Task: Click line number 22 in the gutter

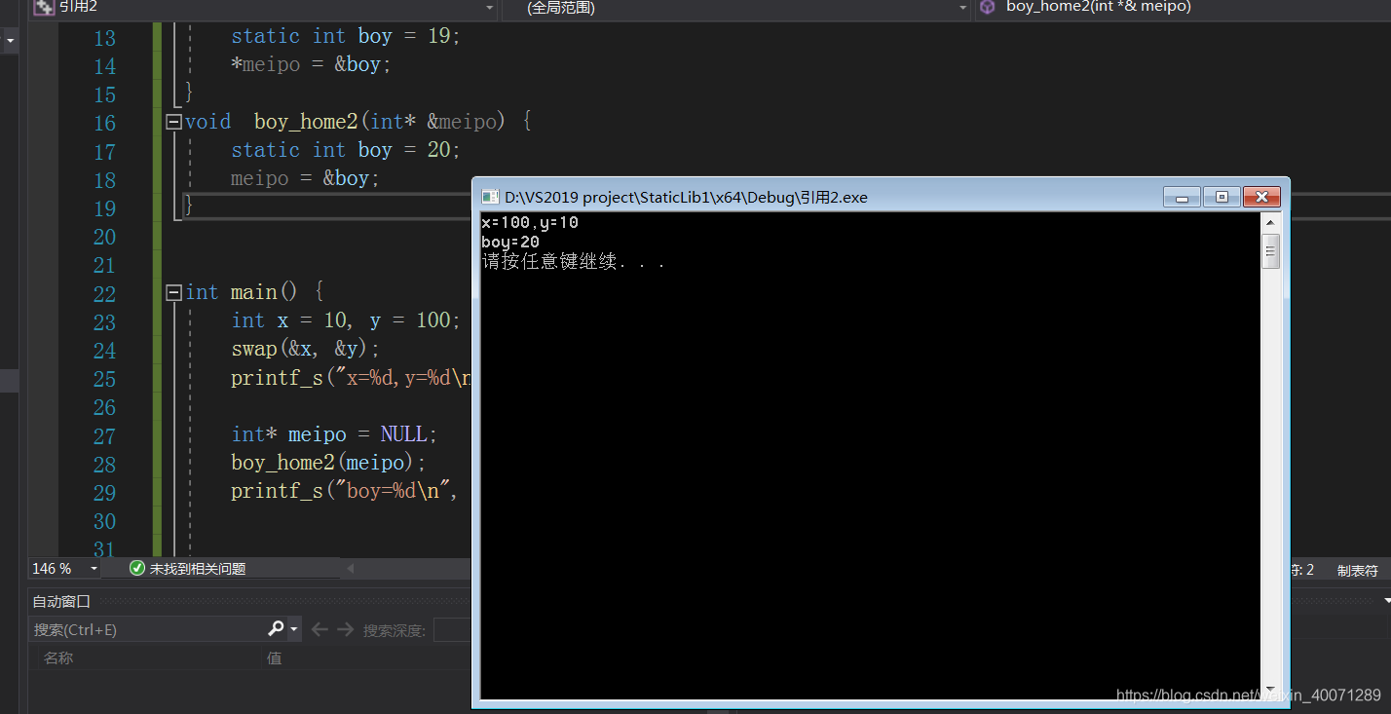Action: [104, 293]
